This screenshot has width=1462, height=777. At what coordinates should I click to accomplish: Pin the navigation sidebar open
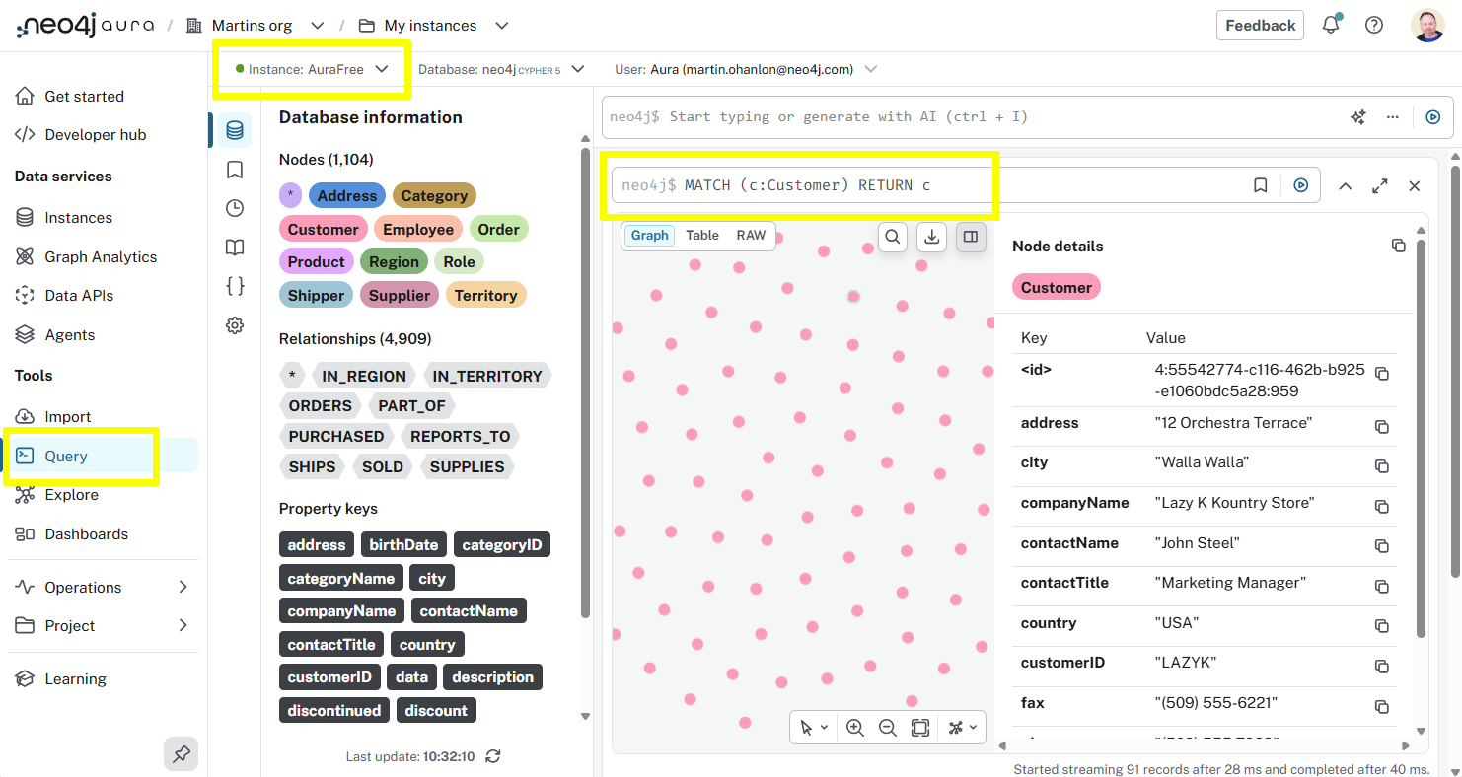[181, 753]
